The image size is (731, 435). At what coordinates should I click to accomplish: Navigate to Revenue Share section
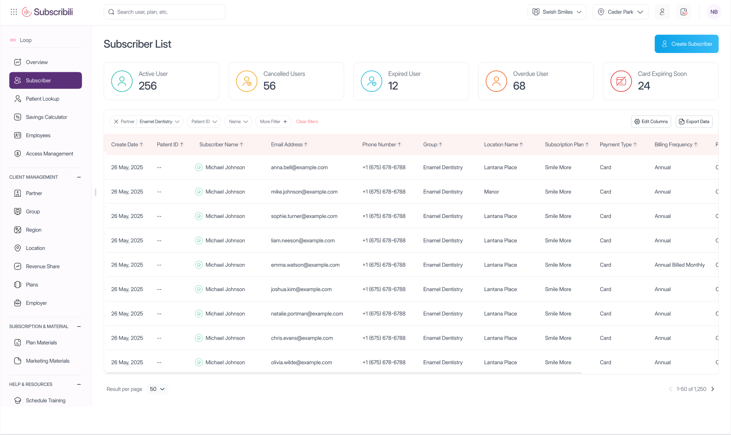click(x=42, y=267)
